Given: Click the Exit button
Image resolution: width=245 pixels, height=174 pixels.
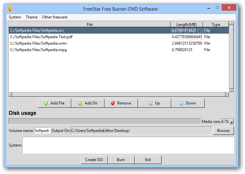Looking at the screenshot, I should 148,160.
